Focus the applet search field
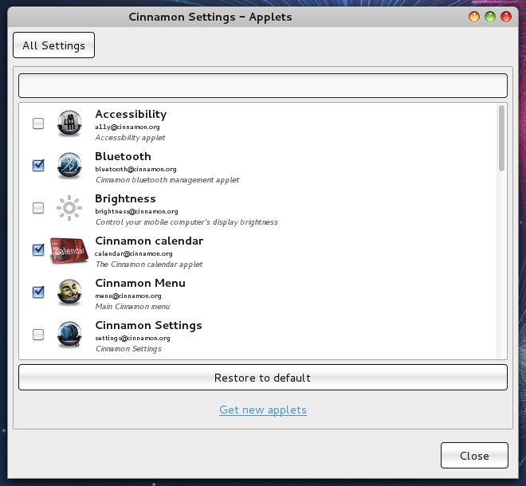The height and width of the screenshot is (486, 526). (x=263, y=86)
